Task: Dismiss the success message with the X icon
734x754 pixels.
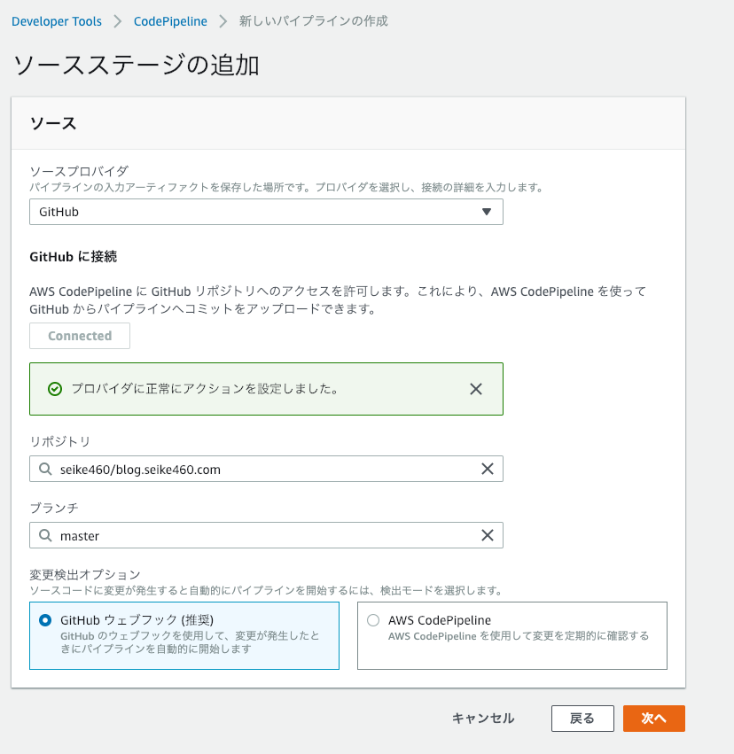Action: point(475,388)
